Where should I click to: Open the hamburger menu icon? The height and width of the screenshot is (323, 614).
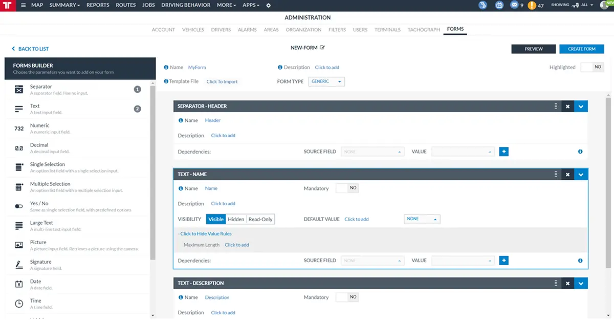click(23, 5)
